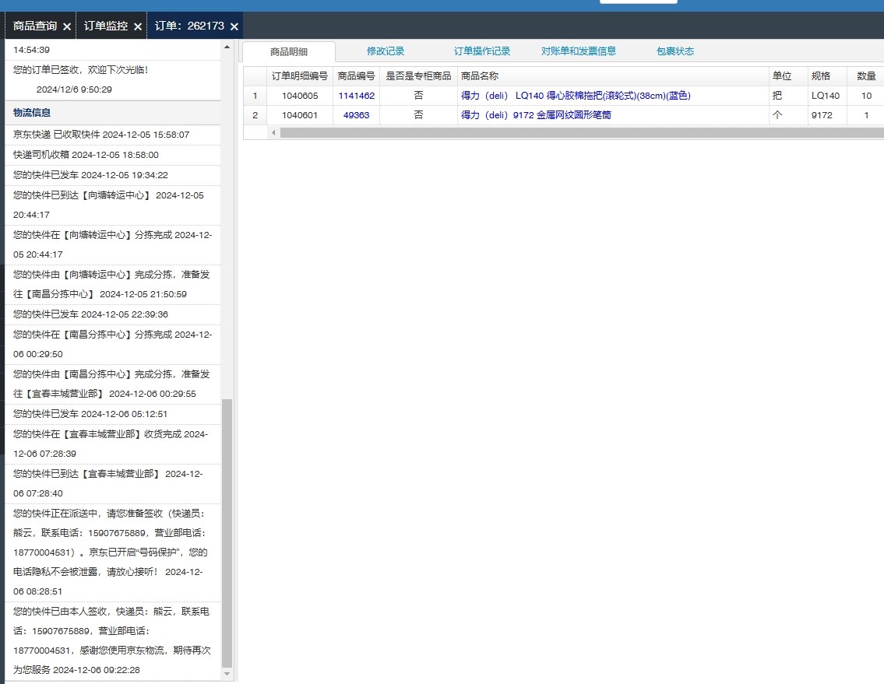The image size is (884, 684).
Task: Click the 【宜春丰城营业部】收货完成 entry
Action: tap(113, 444)
